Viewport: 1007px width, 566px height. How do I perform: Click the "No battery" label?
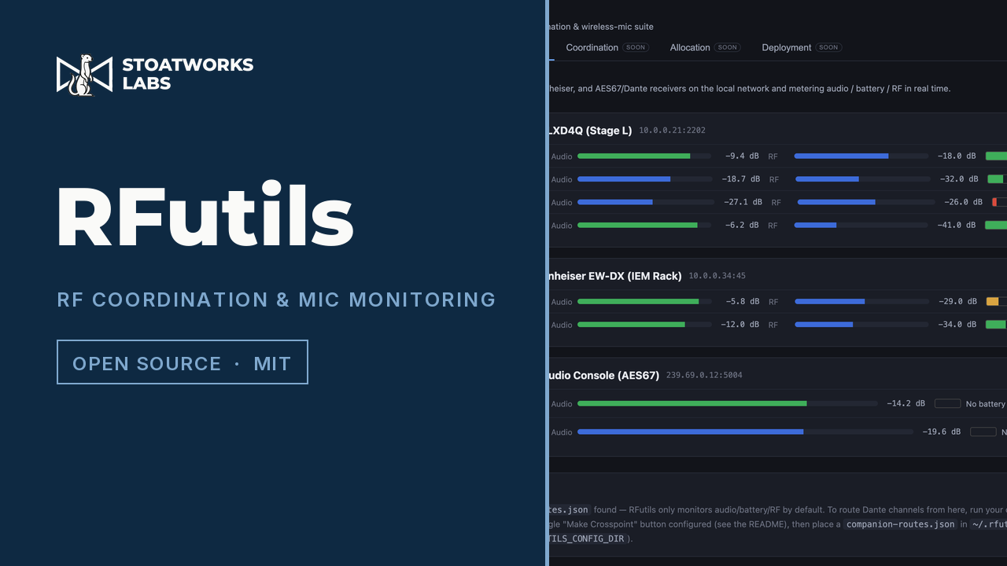[x=985, y=404]
